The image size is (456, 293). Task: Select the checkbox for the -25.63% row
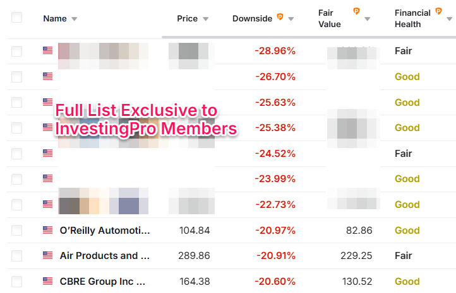point(16,103)
